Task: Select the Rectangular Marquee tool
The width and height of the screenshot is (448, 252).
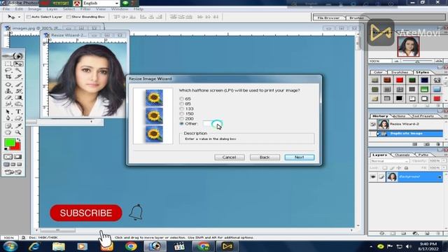Action: pos(8,64)
